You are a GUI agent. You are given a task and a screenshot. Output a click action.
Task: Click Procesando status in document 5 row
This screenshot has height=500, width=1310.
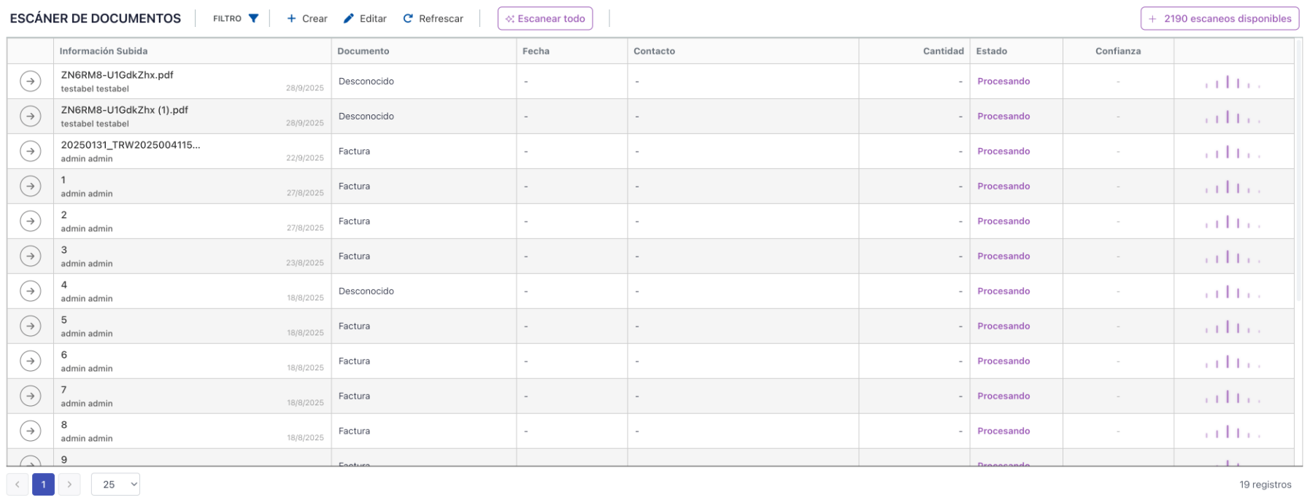coord(1003,326)
